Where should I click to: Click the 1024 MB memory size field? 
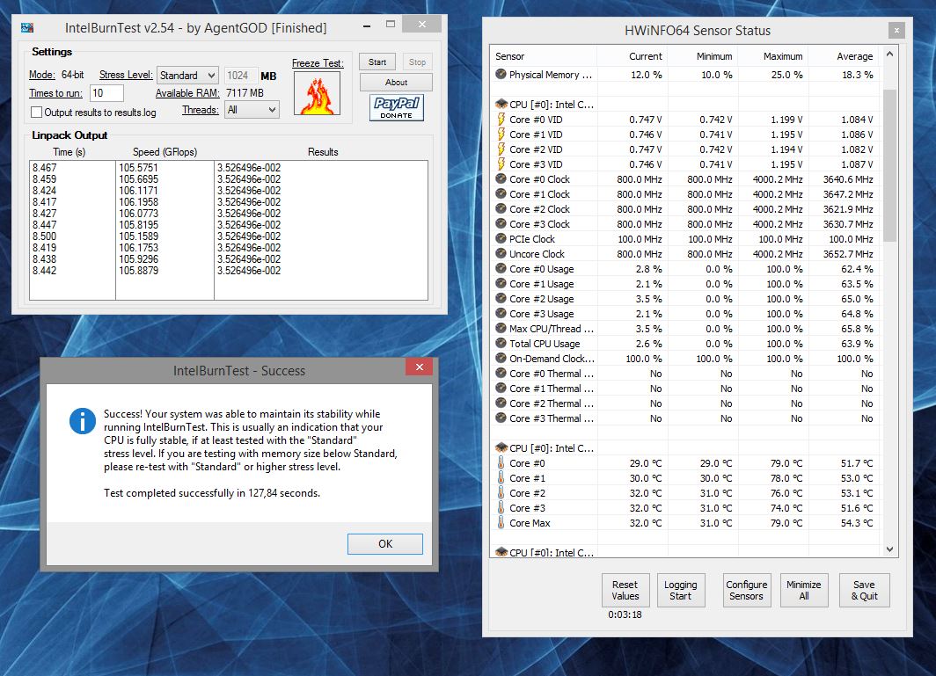(x=240, y=76)
